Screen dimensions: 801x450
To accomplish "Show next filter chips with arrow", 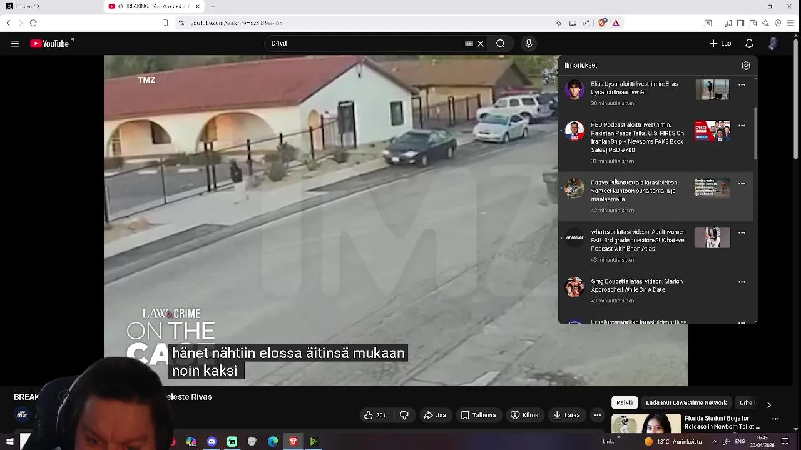I will coord(769,405).
